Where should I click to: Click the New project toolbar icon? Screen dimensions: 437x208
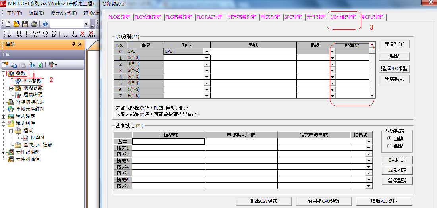coord(8,24)
